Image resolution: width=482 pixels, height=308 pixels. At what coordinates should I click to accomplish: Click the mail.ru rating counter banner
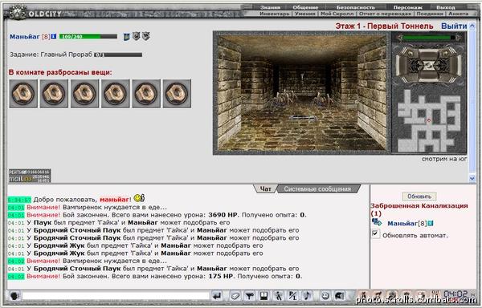30,176
